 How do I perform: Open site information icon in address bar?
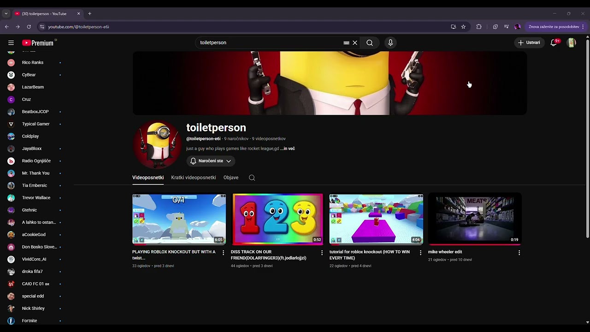[x=42, y=27]
